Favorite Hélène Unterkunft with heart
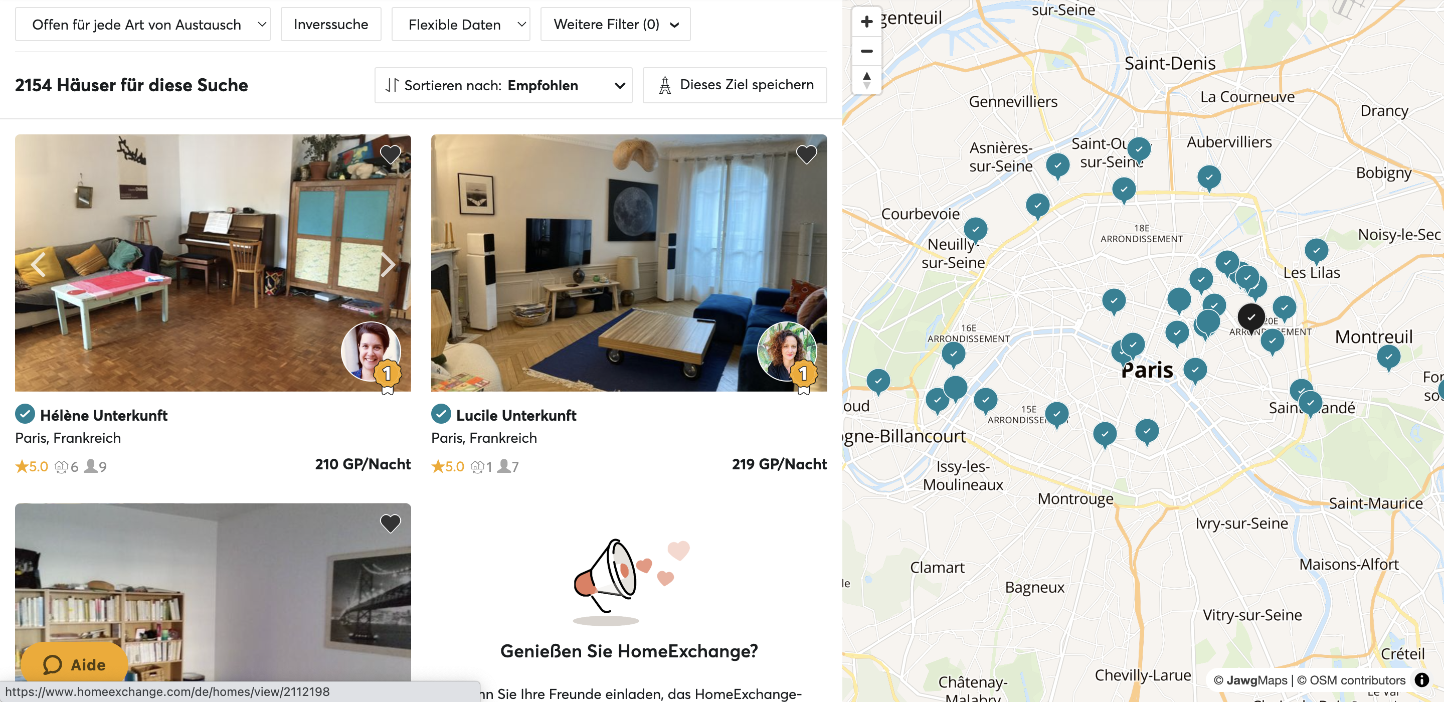Viewport: 1444px width, 702px height. point(390,154)
